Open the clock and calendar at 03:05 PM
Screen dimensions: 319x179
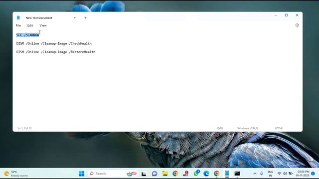click(x=303, y=174)
